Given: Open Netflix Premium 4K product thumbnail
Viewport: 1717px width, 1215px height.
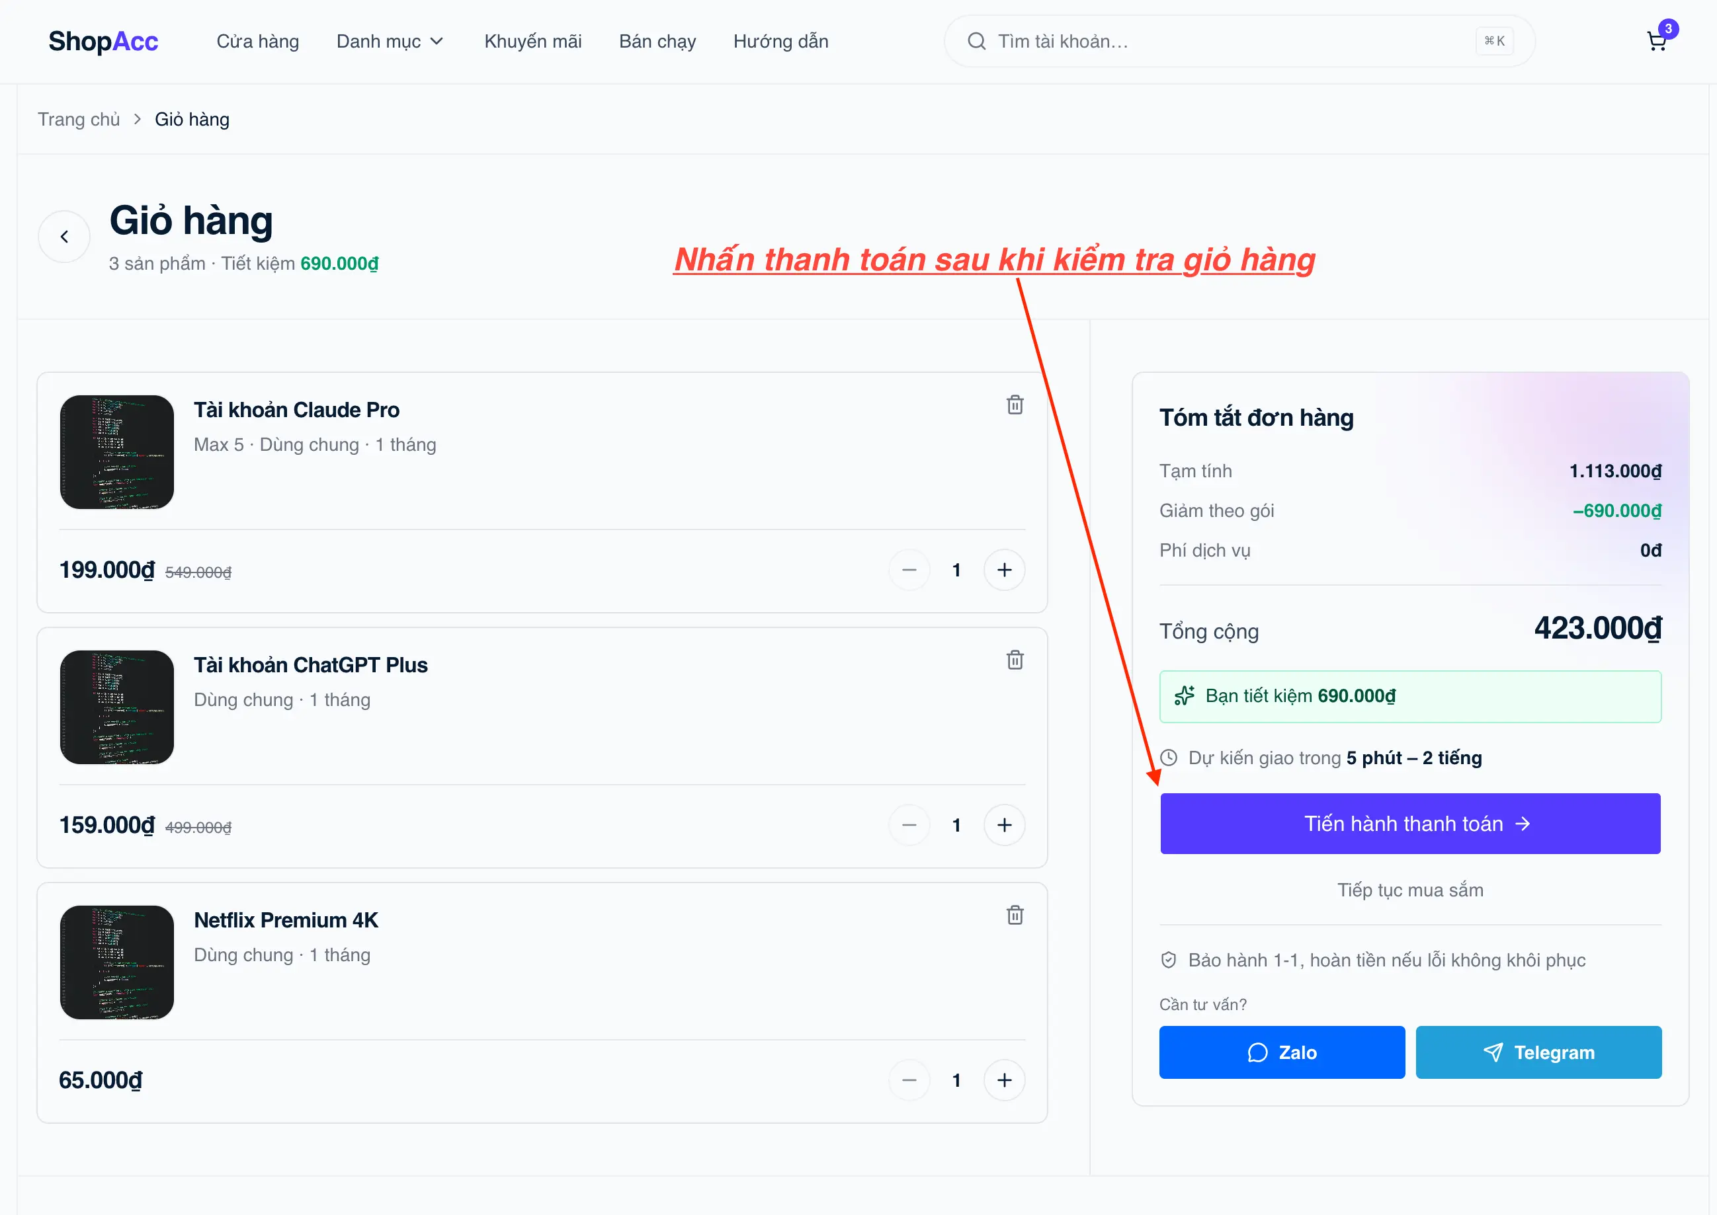Looking at the screenshot, I should coord(117,962).
